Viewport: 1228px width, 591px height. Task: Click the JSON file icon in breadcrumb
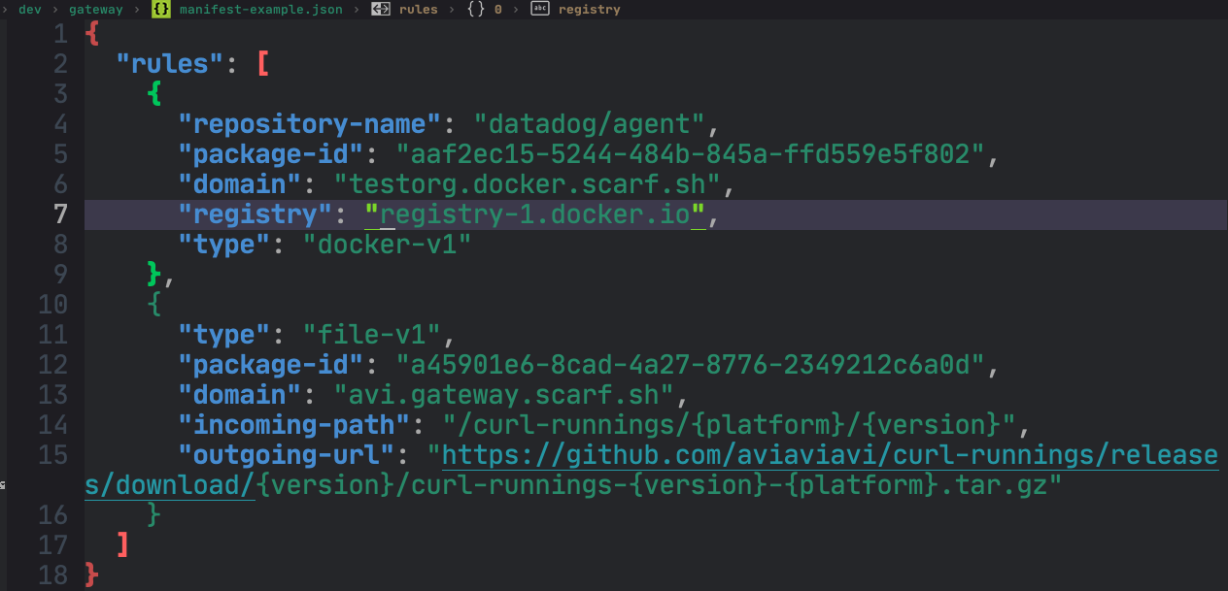pos(161,9)
